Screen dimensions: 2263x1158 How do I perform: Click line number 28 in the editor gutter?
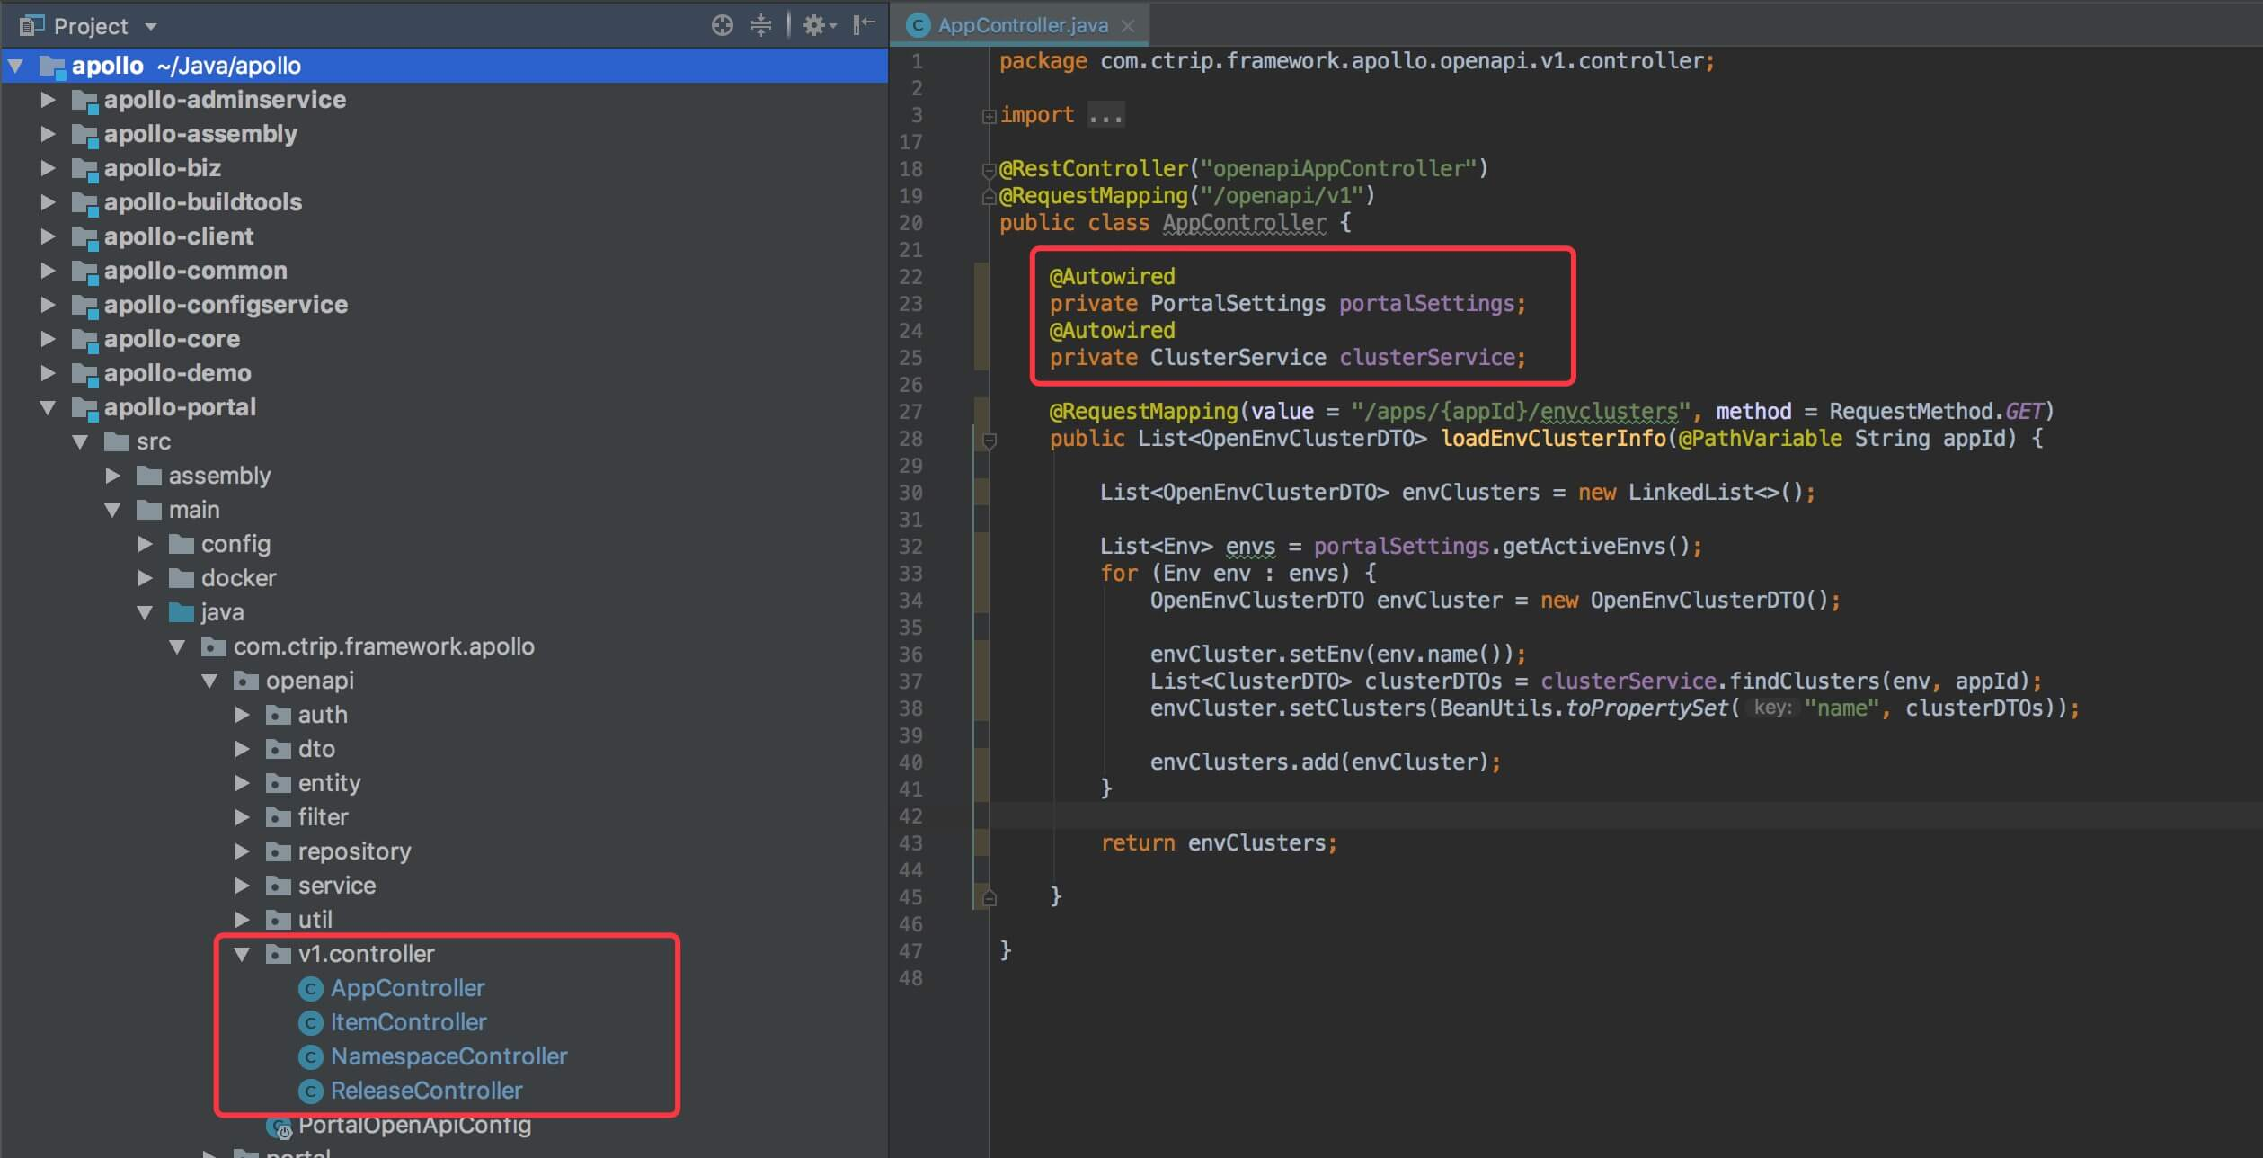(911, 439)
